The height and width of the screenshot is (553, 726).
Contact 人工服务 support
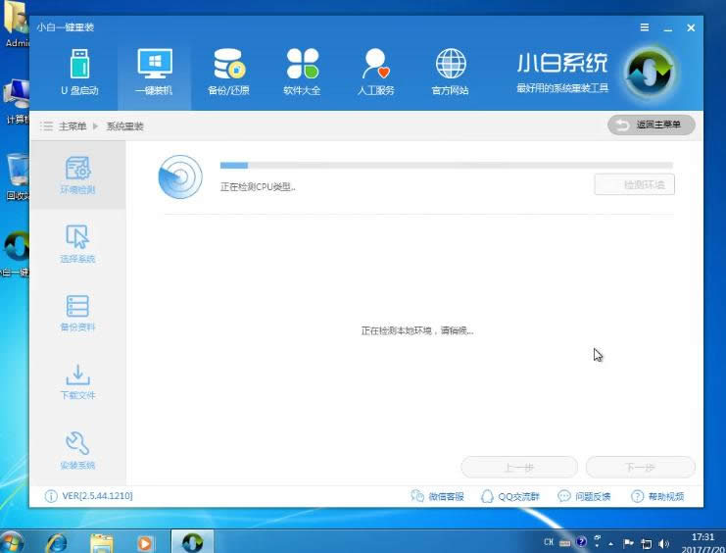[376, 72]
